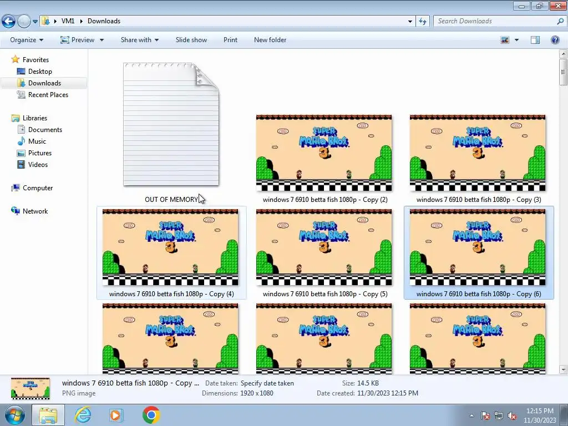Open the Documents library
568x426 pixels.
click(x=45, y=129)
